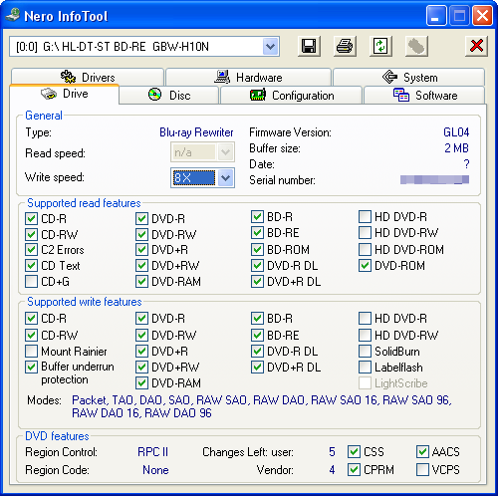This screenshot has height=496, width=498.
Task: Toggle DVD-ROM read feature checkbox
Action: click(x=365, y=266)
